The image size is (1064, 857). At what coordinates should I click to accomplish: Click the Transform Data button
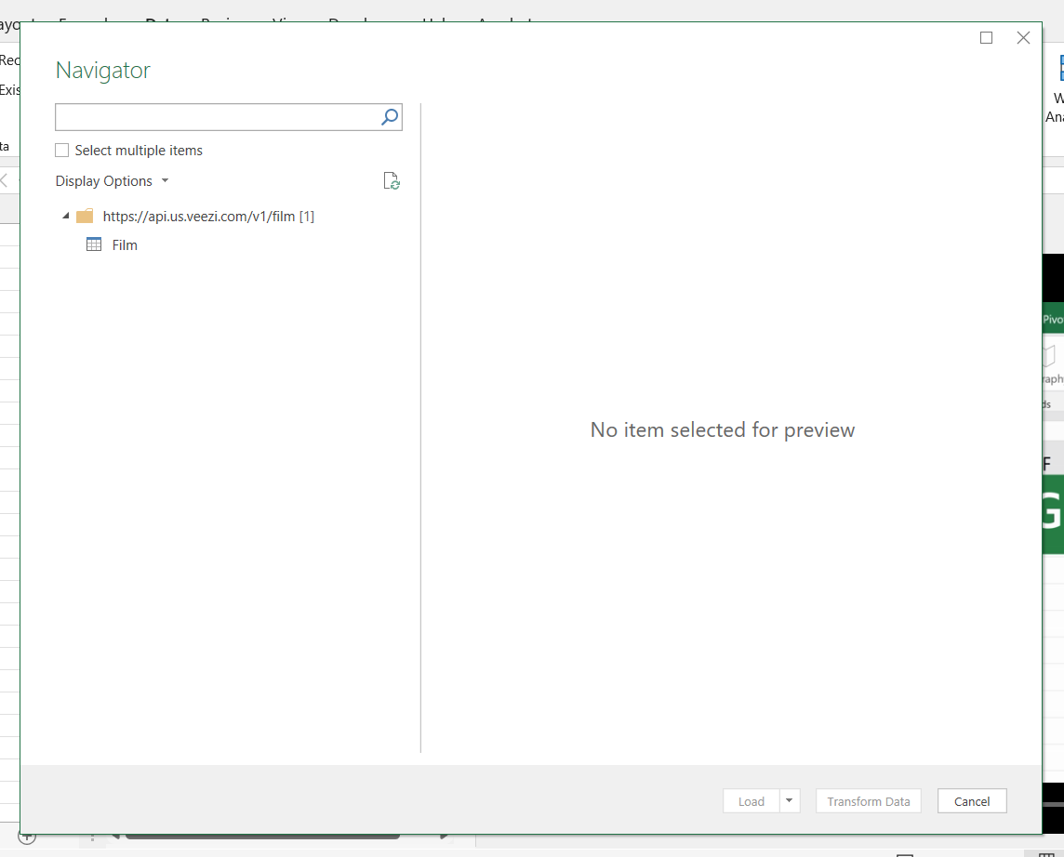pyautogui.click(x=868, y=800)
